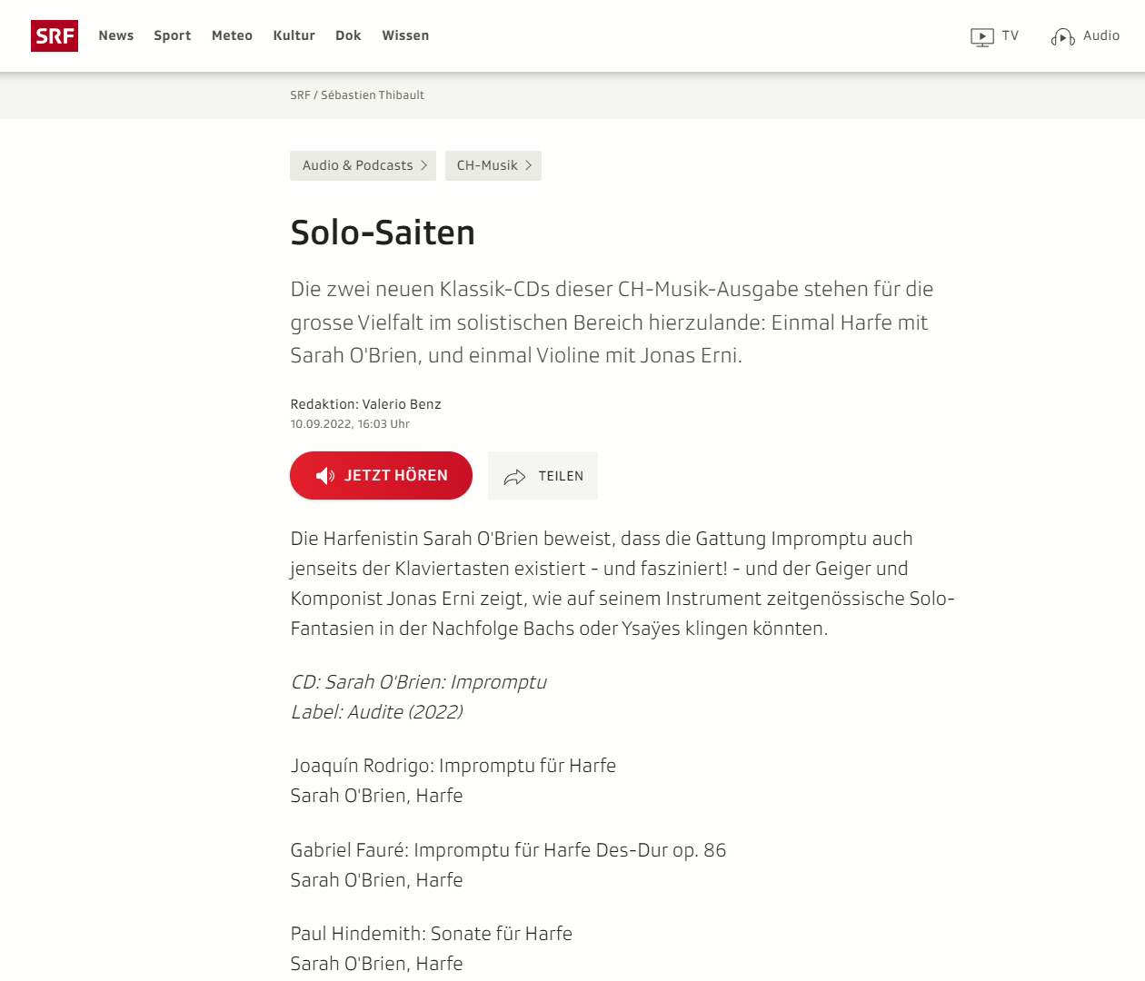Screen dimensions: 1145x981
Task: Open the Dok menu item
Action: [348, 35]
